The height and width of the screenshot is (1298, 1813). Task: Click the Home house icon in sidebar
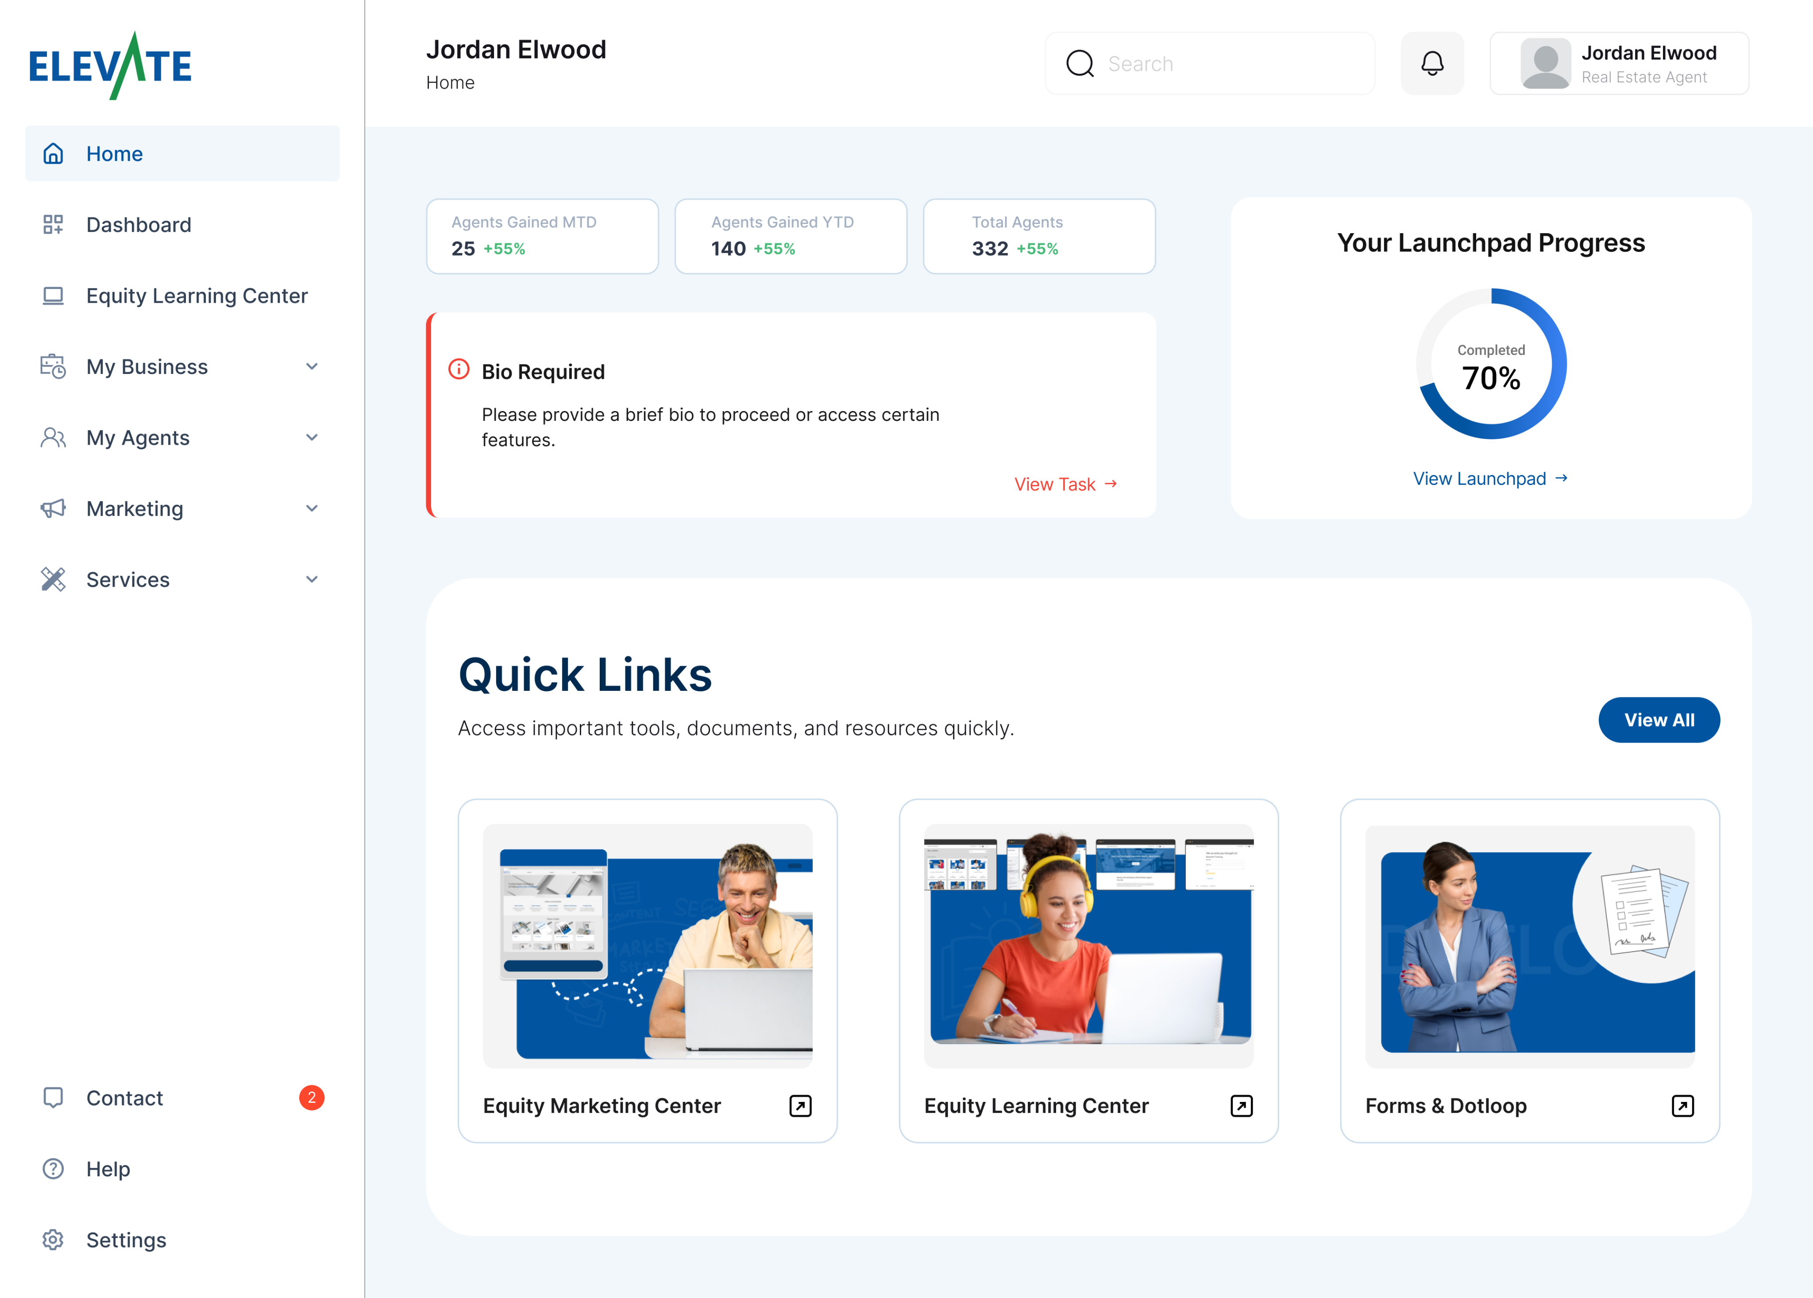[54, 154]
